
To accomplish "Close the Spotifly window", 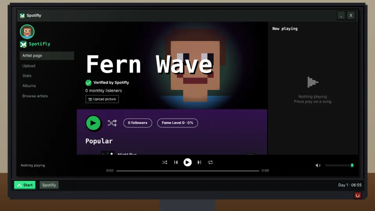I will [351, 16].
